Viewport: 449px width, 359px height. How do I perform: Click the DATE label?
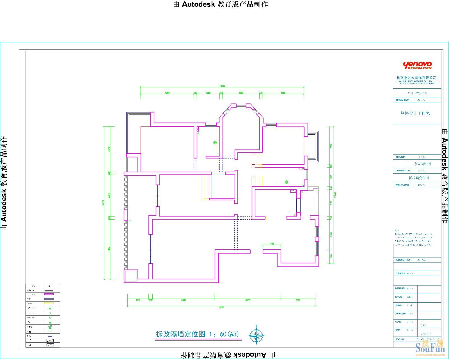[398, 330]
